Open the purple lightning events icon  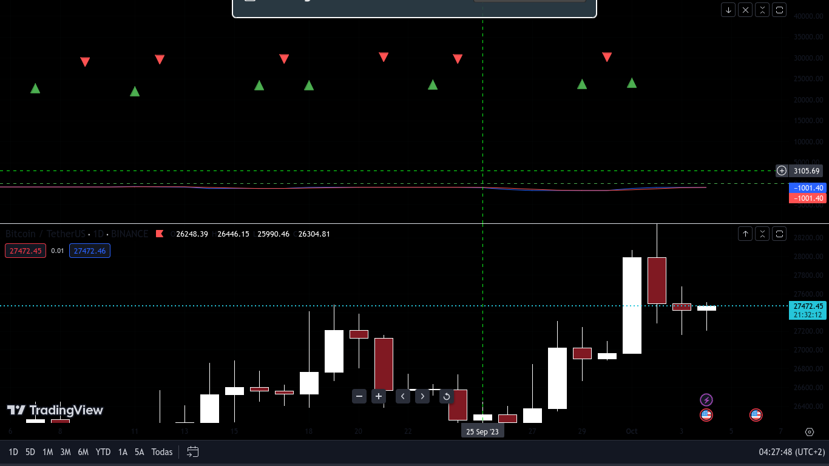[706, 399]
